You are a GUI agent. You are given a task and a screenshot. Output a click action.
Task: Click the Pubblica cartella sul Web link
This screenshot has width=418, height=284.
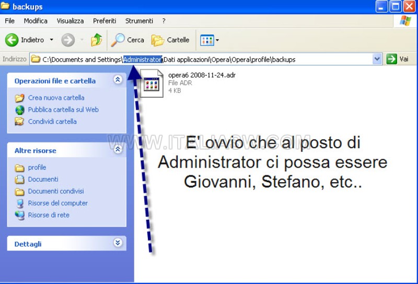[63, 110]
